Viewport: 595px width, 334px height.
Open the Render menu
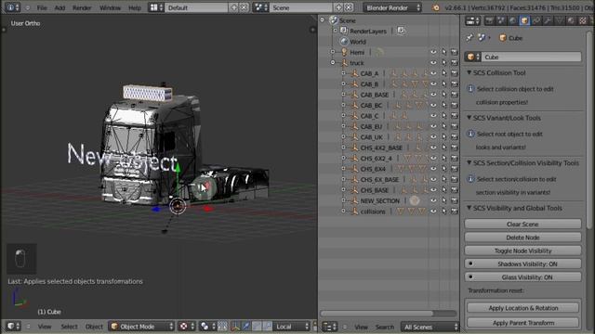[x=82, y=7]
